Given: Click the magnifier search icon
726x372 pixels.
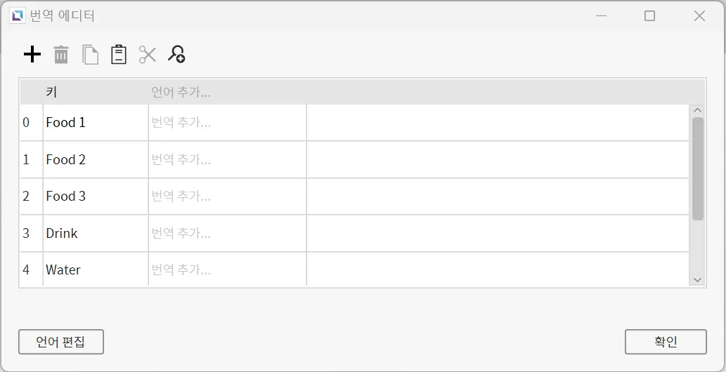Looking at the screenshot, I should pos(176,54).
